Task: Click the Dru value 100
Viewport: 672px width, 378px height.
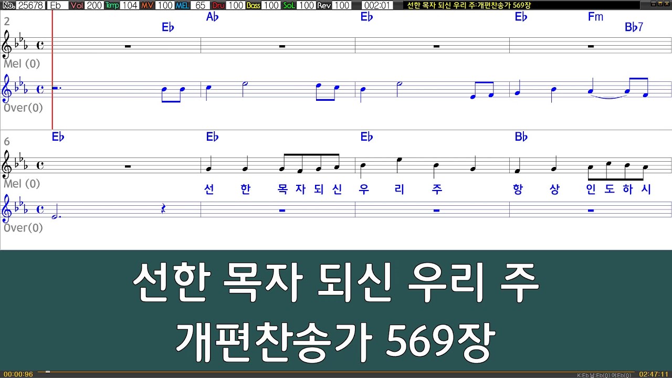Action: coord(235,5)
